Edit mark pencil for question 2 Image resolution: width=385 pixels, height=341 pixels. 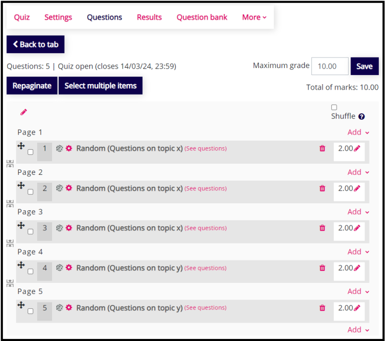(357, 188)
